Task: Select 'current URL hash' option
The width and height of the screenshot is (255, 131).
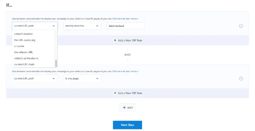Action: pos(33,64)
